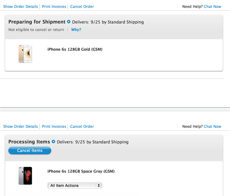The image size is (230, 196).
Task: Click the blue arrow beside Processing Items
Action: [53, 142]
